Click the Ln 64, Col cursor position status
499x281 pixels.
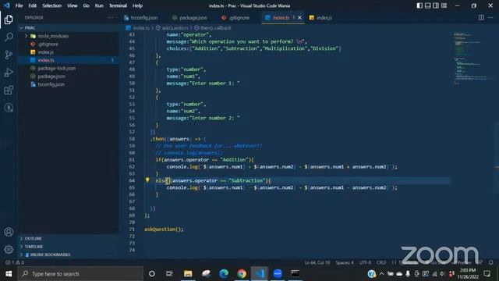click(317, 262)
